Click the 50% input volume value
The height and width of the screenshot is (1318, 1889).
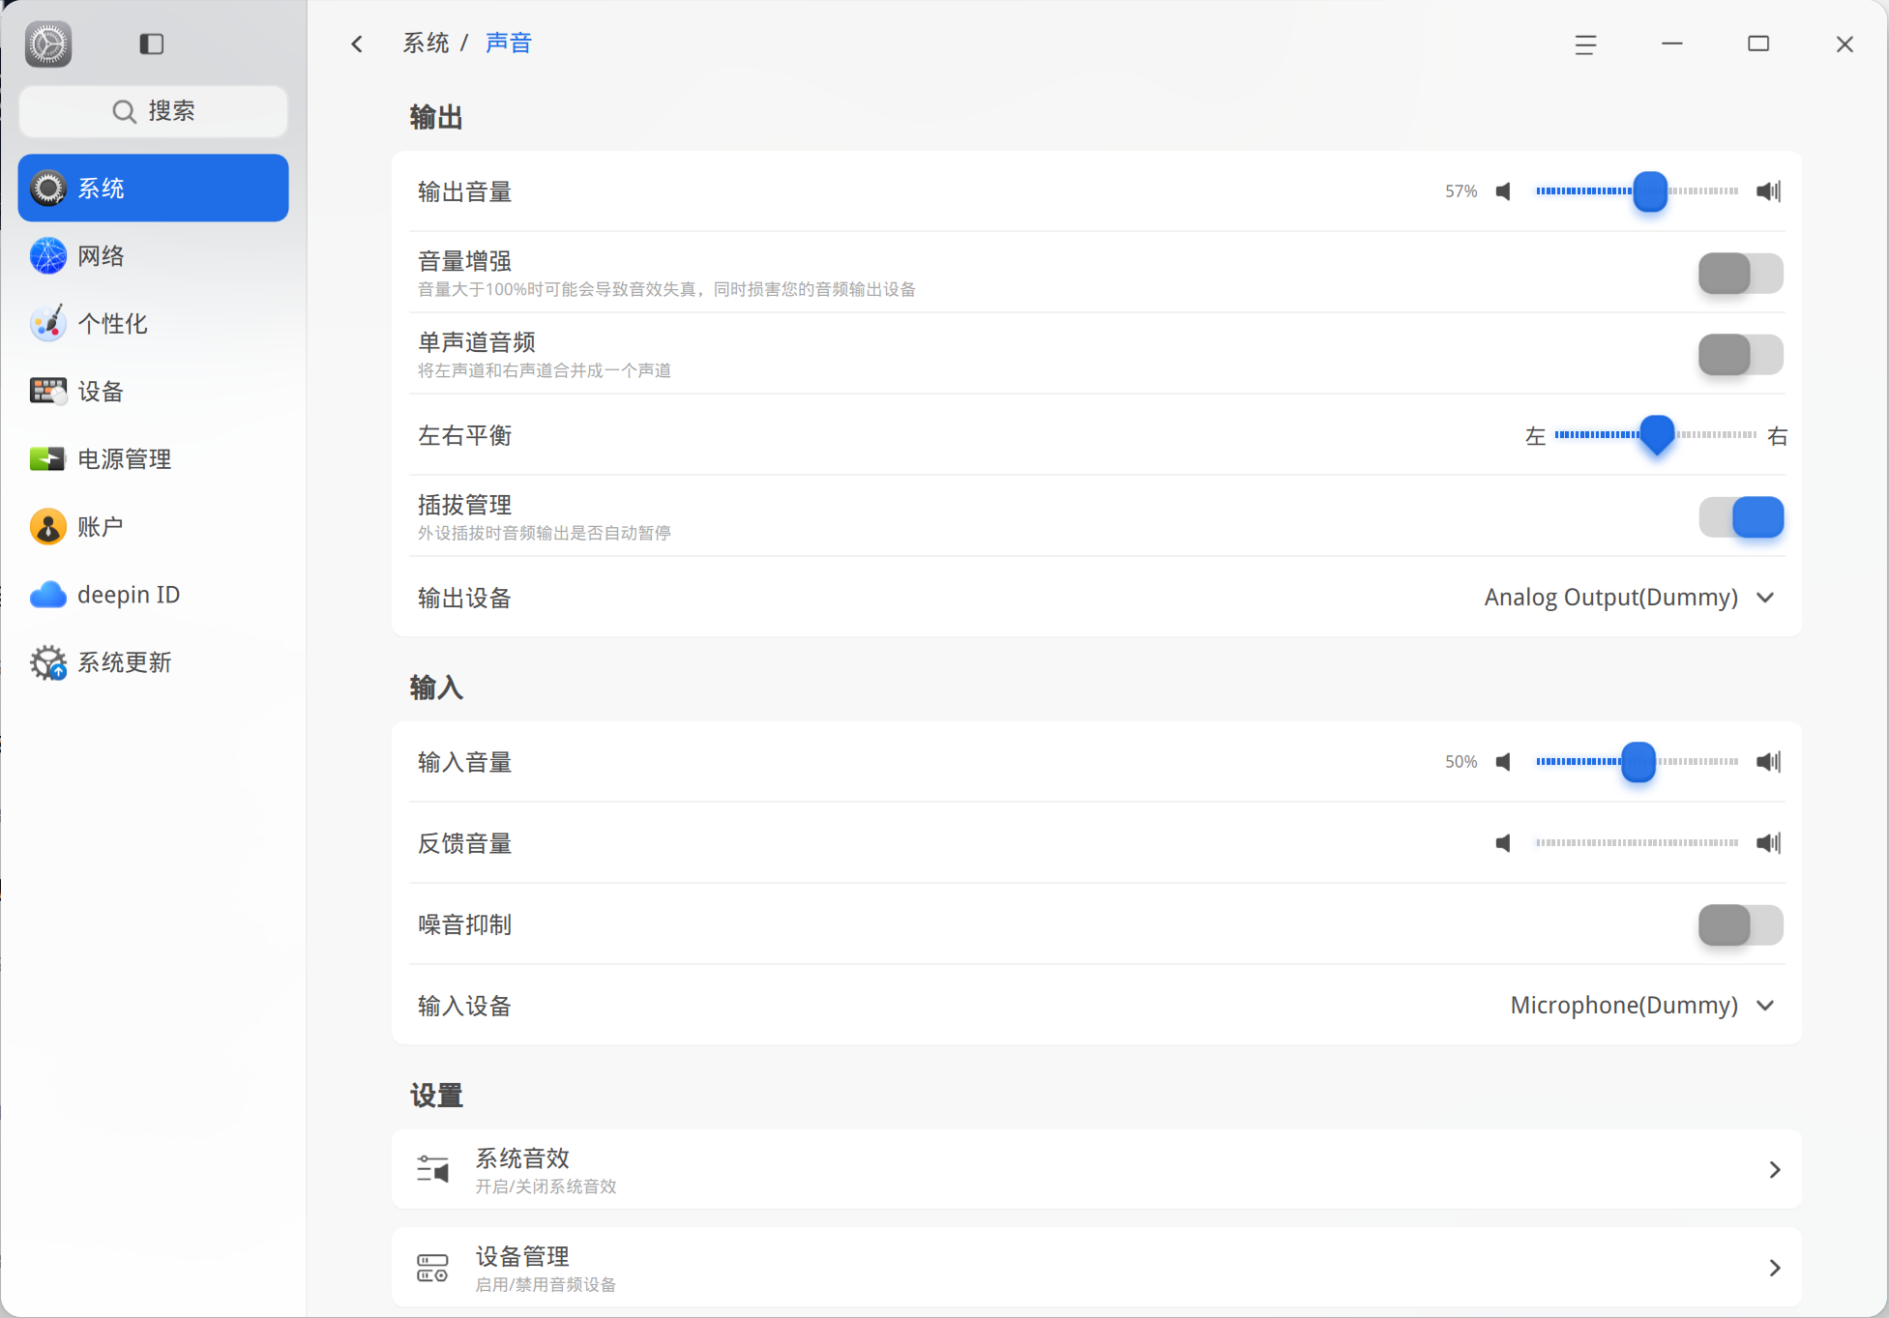pos(1461,762)
